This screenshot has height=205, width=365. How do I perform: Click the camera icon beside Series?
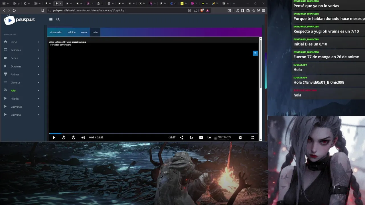pyautogui.click(x=5, y=58)
